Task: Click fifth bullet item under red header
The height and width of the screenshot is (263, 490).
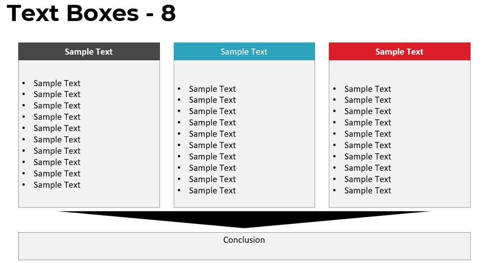Action: point(368,134)
